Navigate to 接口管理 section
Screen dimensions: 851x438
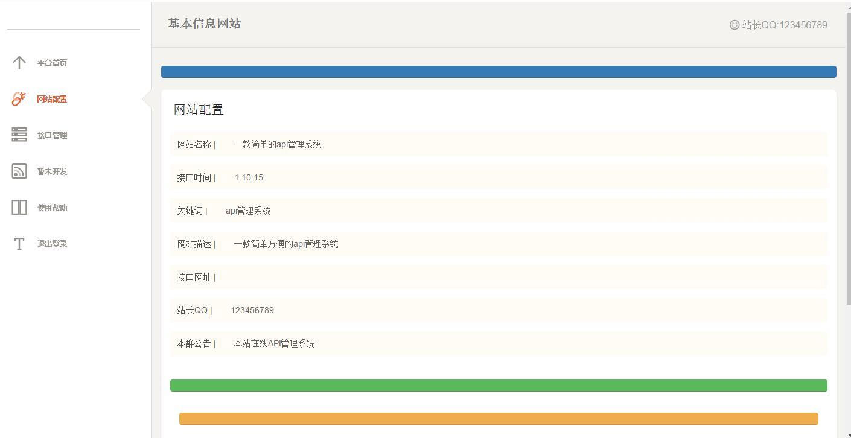[x=51, y=135]
